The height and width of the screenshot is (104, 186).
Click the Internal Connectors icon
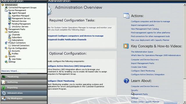pos(10,46)
